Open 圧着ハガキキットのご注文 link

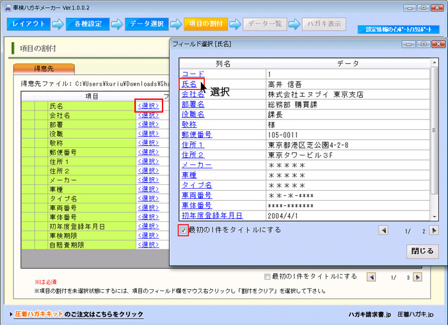click(79, 314)
